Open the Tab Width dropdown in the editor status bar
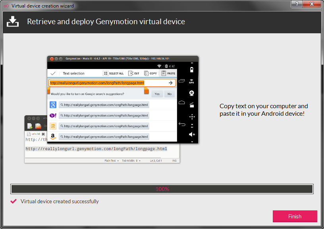The height and width of the screenshot is (229, 324). 131,160
